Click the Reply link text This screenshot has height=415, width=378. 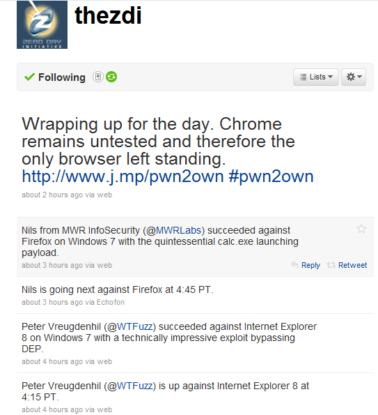pos(310,265)
